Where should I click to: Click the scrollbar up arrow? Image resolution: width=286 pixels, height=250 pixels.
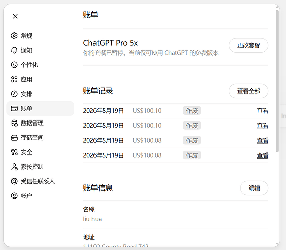click(277, 7)
